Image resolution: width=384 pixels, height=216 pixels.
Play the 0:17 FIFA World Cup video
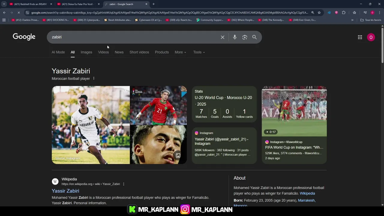pyautogui.click(x=294, y=111)
